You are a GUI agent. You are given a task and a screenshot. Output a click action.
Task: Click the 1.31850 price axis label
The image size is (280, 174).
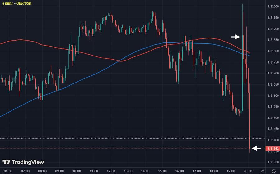pyautogui.click(x=273, y=40)
